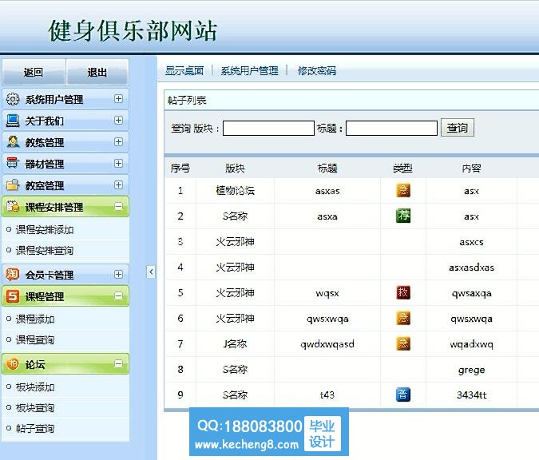539x460 pixels.
Task: Select the asxcs content cell
Action: pyautogui.click(x=471, y=242)
